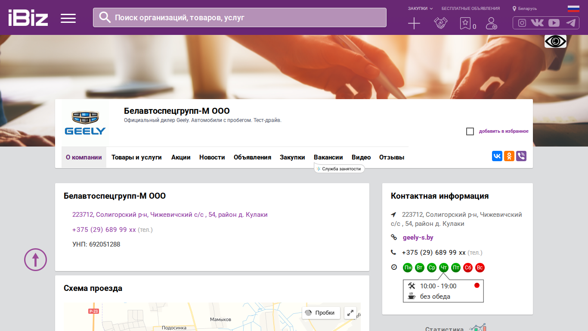
Task: Open iBiz Telegram channel icon
Action: point(571,23)
